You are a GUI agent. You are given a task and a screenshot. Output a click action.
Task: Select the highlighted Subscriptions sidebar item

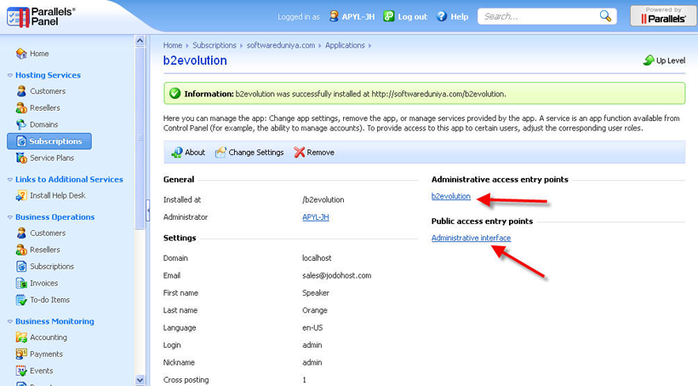point(49,141)
